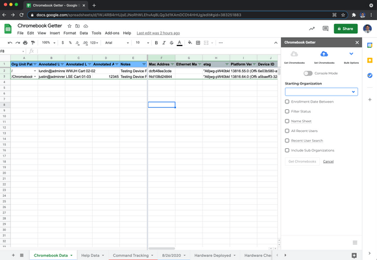This screenshot has height=260, width=377.
Task: Open the Insert menu
Action: coord(55,33)
